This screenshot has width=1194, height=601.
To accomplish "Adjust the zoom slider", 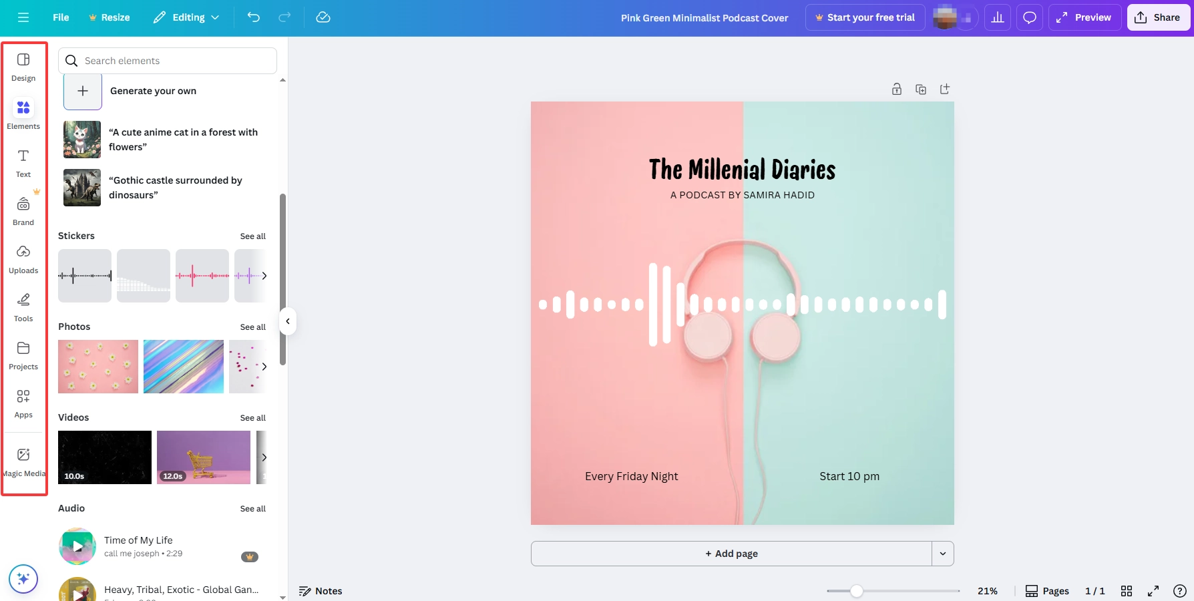I will point(857,591).
